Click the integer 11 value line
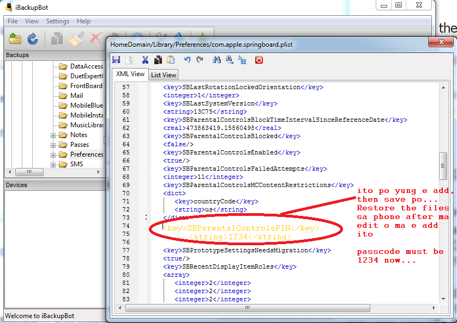 pyautogui.click(x=203, y=177)
